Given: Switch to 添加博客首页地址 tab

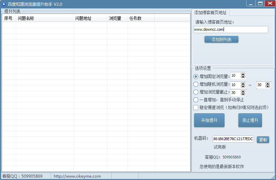Looking at the screenshot, I should click(210, 12).
